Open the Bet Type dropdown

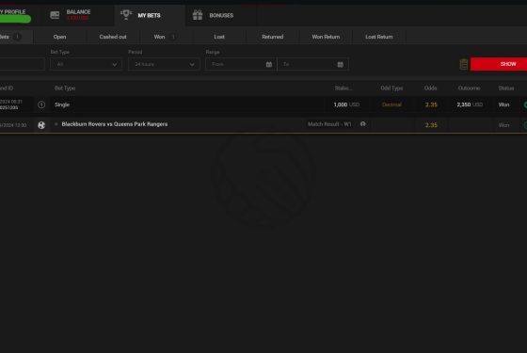(x=86, y=64)
